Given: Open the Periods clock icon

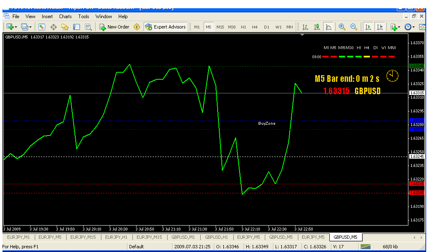Looking at the screenshot, I should (408, 27).
